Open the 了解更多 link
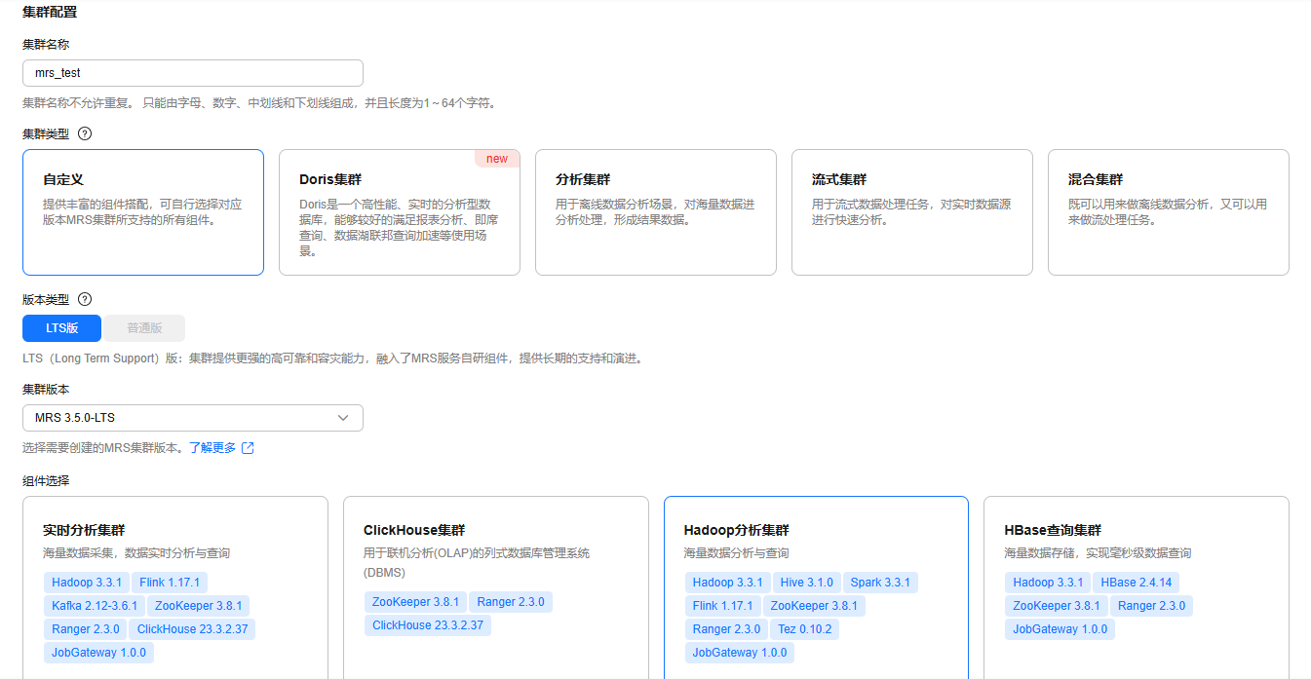The image size is (1311, 679). click(212, 448)
